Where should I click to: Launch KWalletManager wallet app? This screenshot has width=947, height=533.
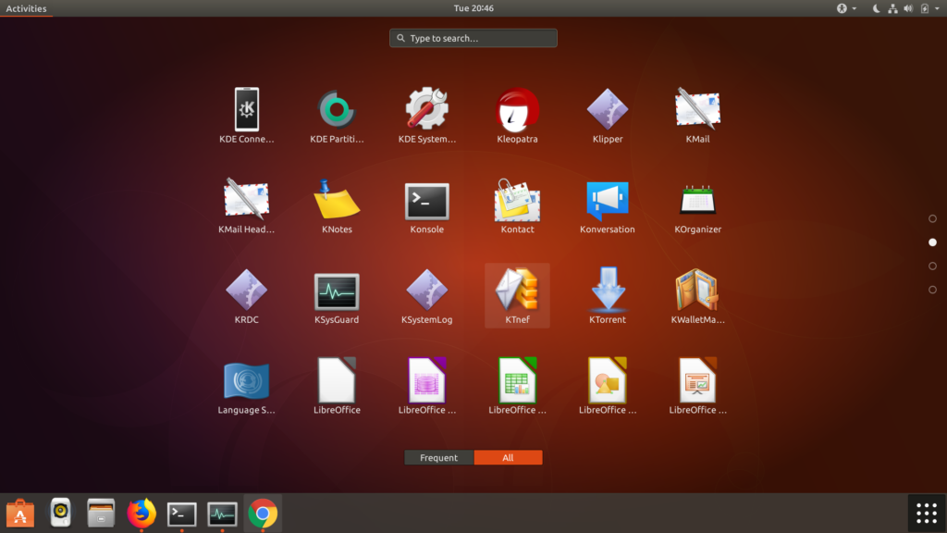pyautogui.click(x=697, y=295)
